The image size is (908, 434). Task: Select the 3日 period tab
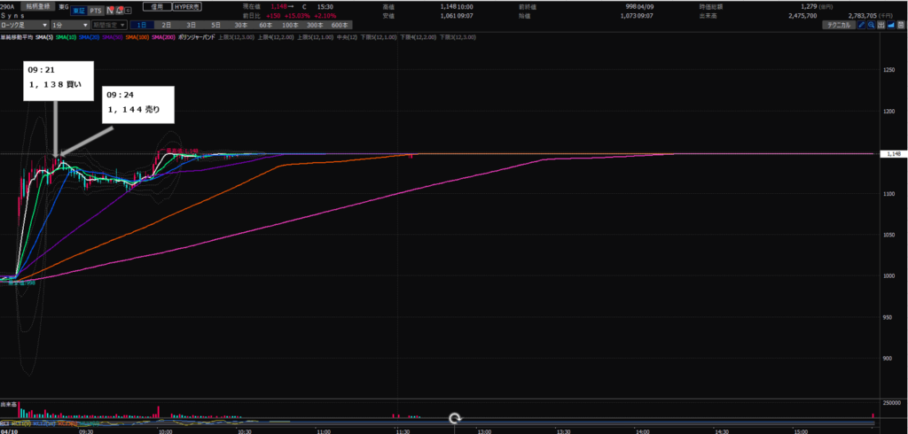click(191, 26)
